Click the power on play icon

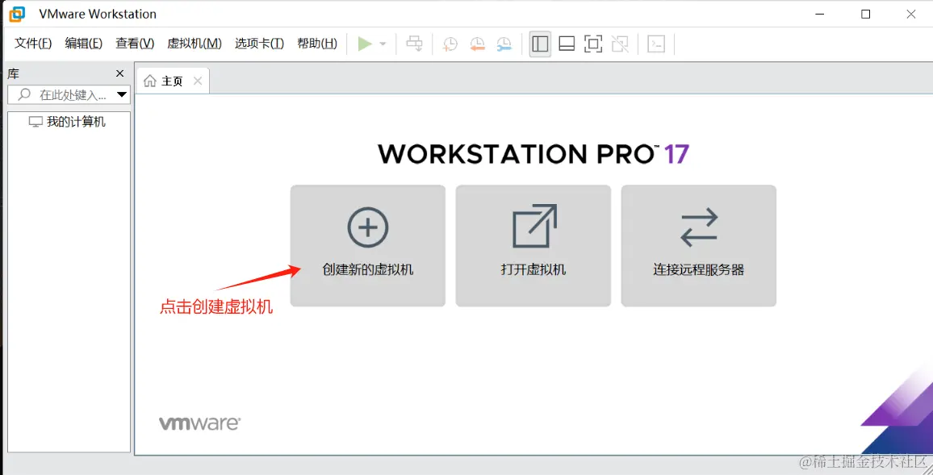(365, 44)
